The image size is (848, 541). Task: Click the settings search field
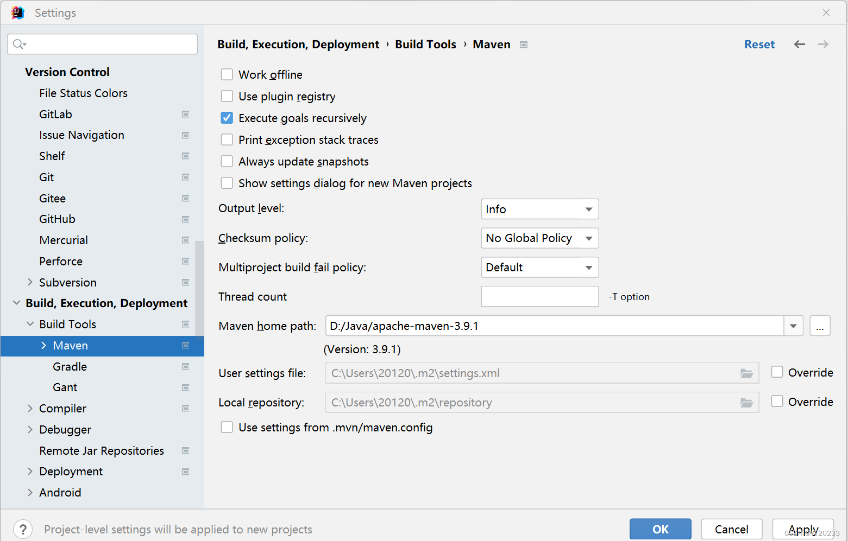[102, 44]
